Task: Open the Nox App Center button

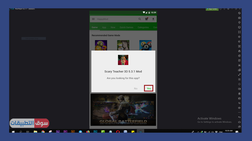Action: pyautogui.click(x=212, y=9)
